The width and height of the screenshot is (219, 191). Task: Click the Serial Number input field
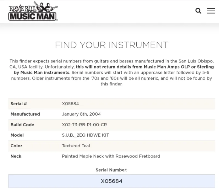(x=111, y=181)
